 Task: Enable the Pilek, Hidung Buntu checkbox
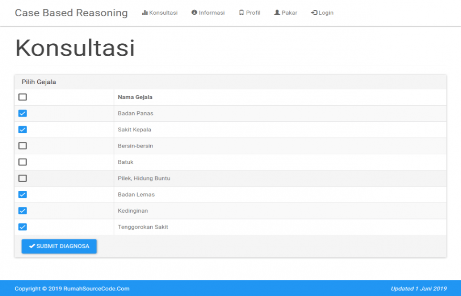click(22, 178)
